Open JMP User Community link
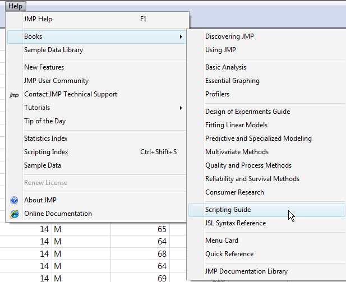 point(56,81)
